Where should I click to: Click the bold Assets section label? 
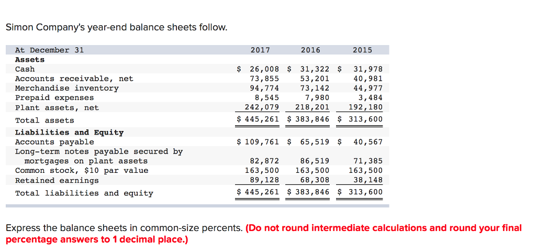click(30, 60)
